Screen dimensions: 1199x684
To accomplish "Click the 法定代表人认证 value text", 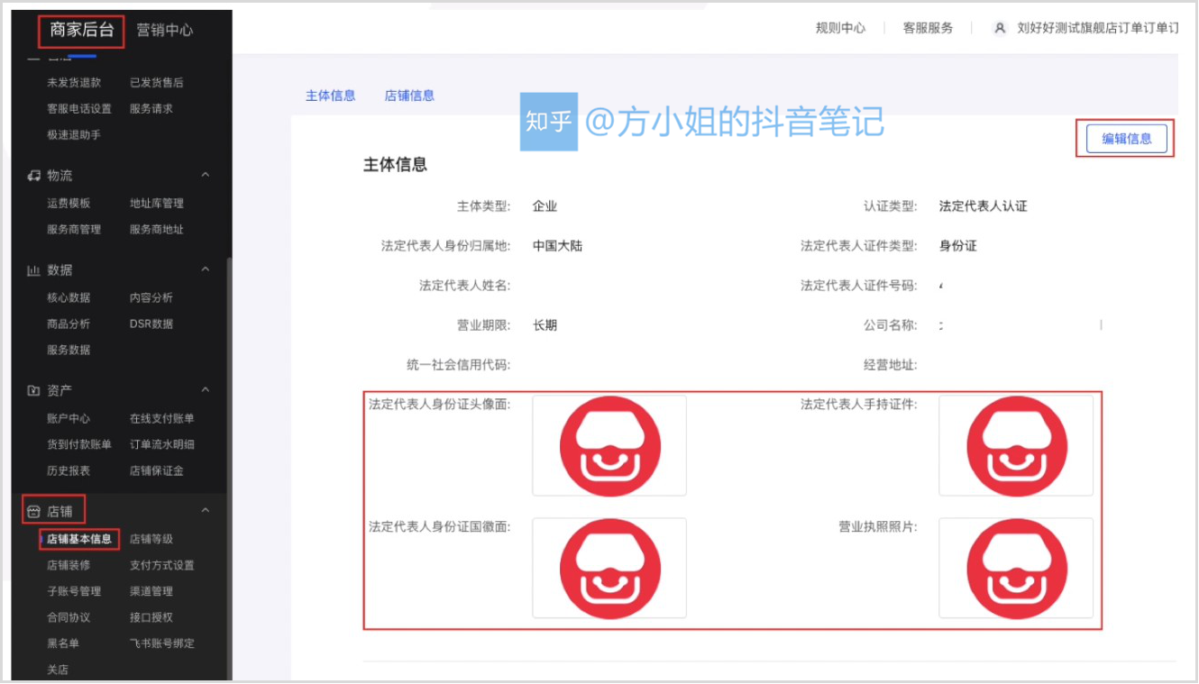I will point(983,206).
